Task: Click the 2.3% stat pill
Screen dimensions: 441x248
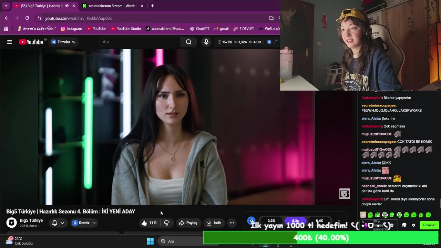Action: [x=271, y=221]
